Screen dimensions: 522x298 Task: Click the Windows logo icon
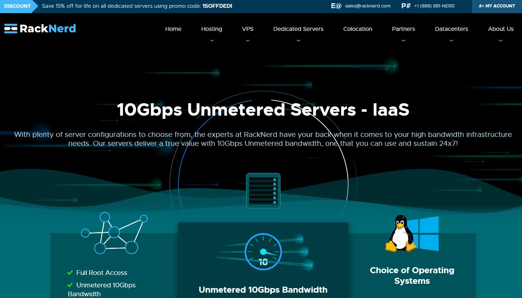[x=424, y=234]
